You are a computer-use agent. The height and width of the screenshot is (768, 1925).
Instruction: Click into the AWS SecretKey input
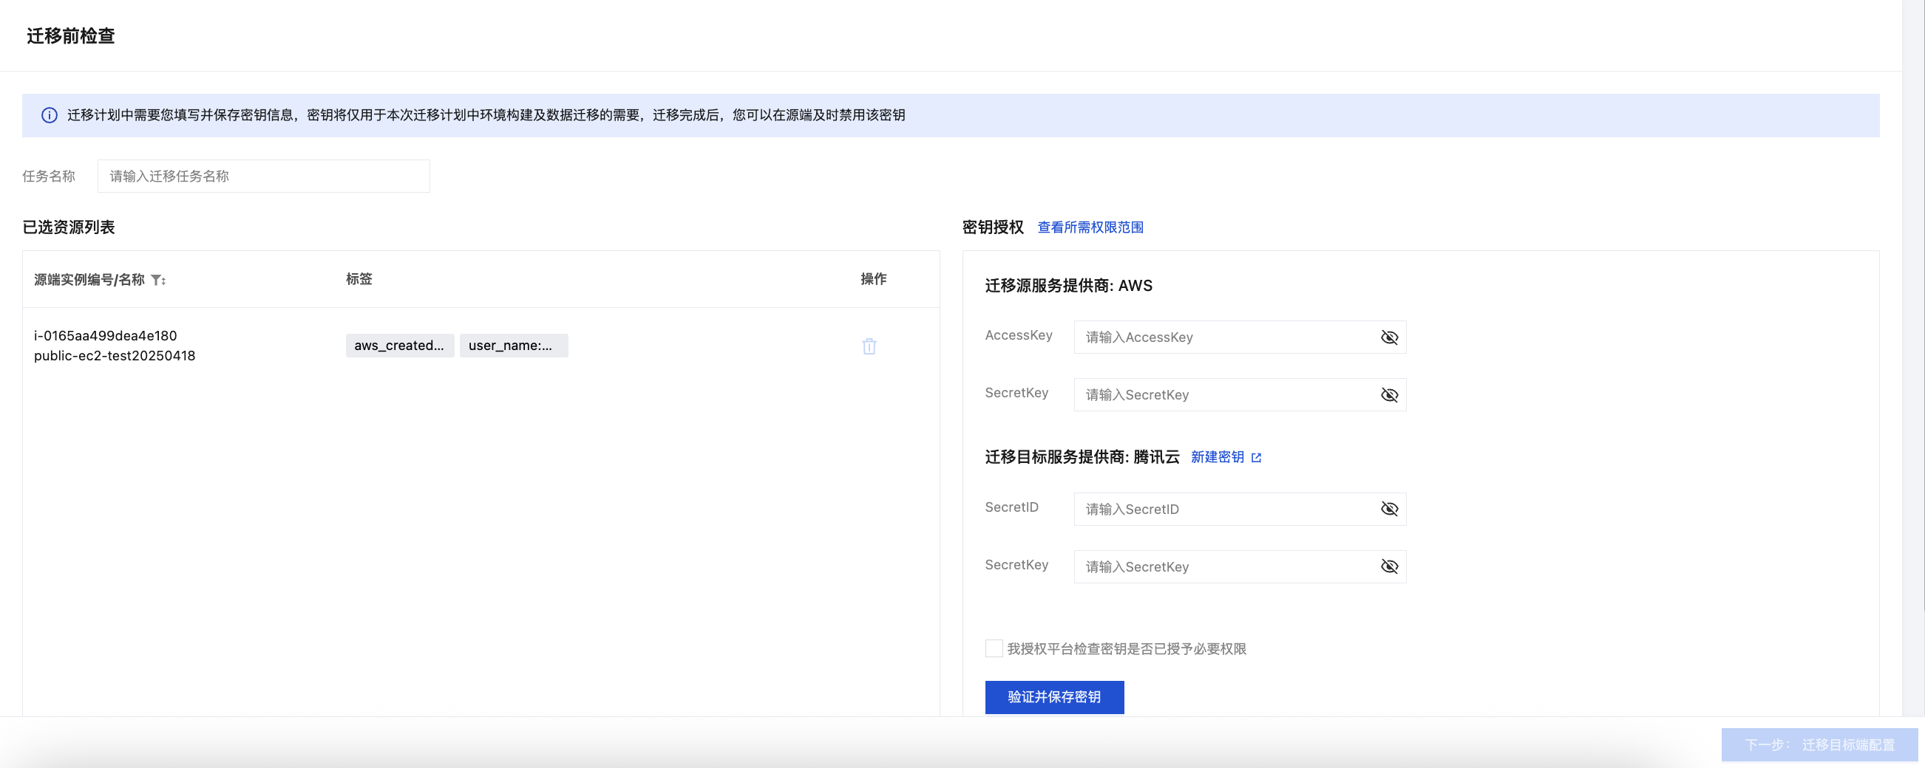click(x=1223, y=395)
